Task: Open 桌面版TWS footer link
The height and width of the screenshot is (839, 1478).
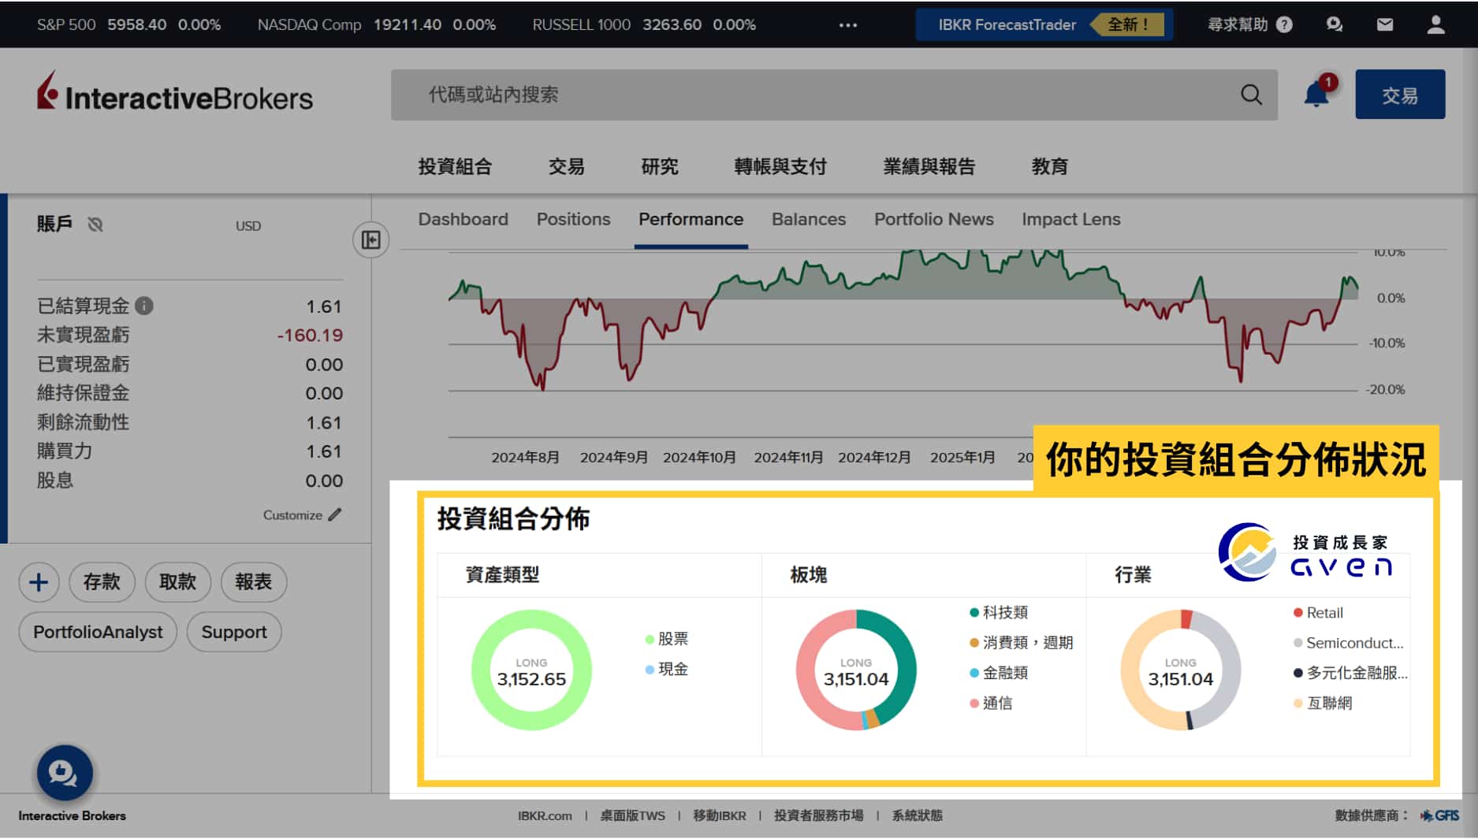Action: click(632, 815)
